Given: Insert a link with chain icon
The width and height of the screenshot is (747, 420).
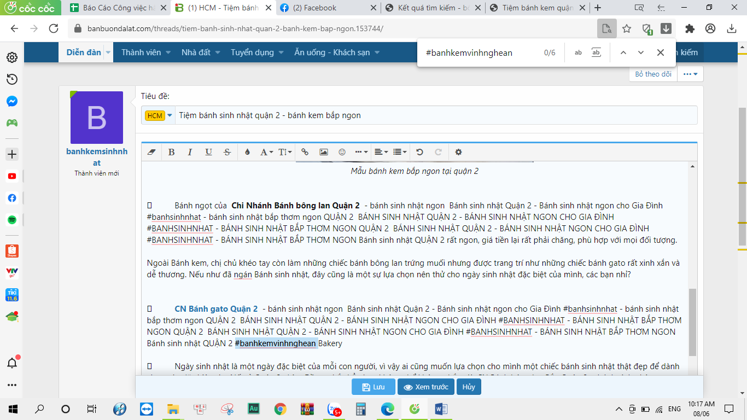Looking at the screenshot, I should [x=305, y=152].
